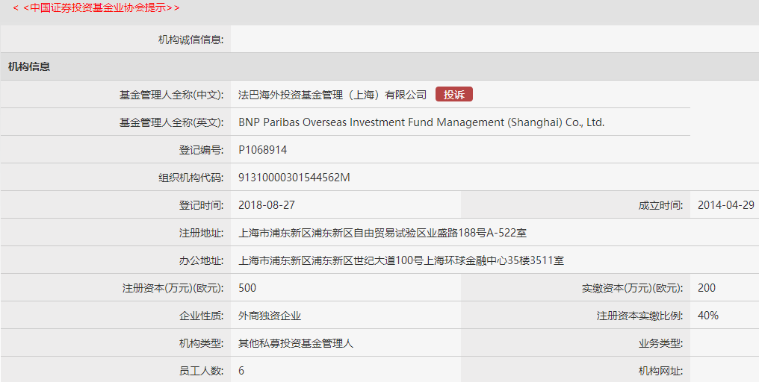Viewport: 759px width, 382px height.
Task: Click the 注册资本实缴比例 label
Action: click(639, 316)
